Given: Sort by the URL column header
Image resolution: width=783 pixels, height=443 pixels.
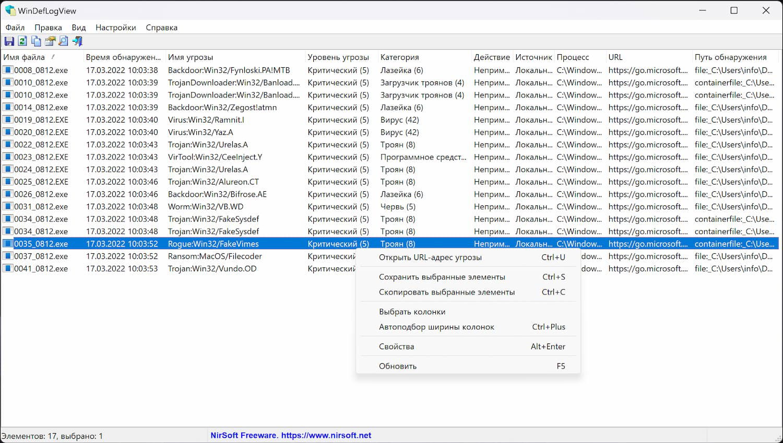Looking at the screenshot, I should (648, 57).
